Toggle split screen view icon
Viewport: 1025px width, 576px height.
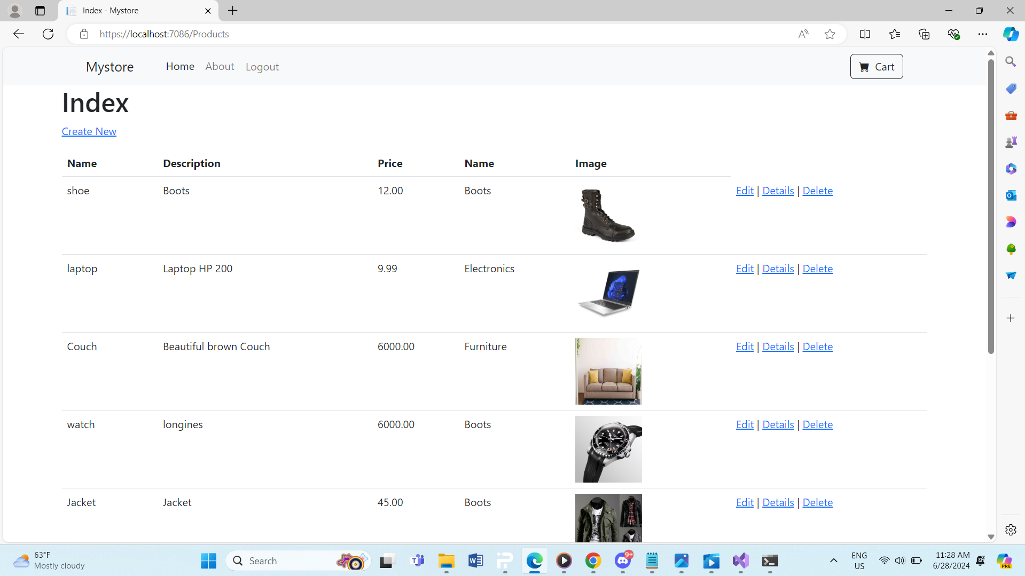pos(865,34)
